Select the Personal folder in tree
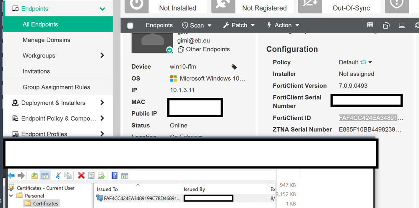This screenshot has height=208, width=419. (x=34, y=196)
